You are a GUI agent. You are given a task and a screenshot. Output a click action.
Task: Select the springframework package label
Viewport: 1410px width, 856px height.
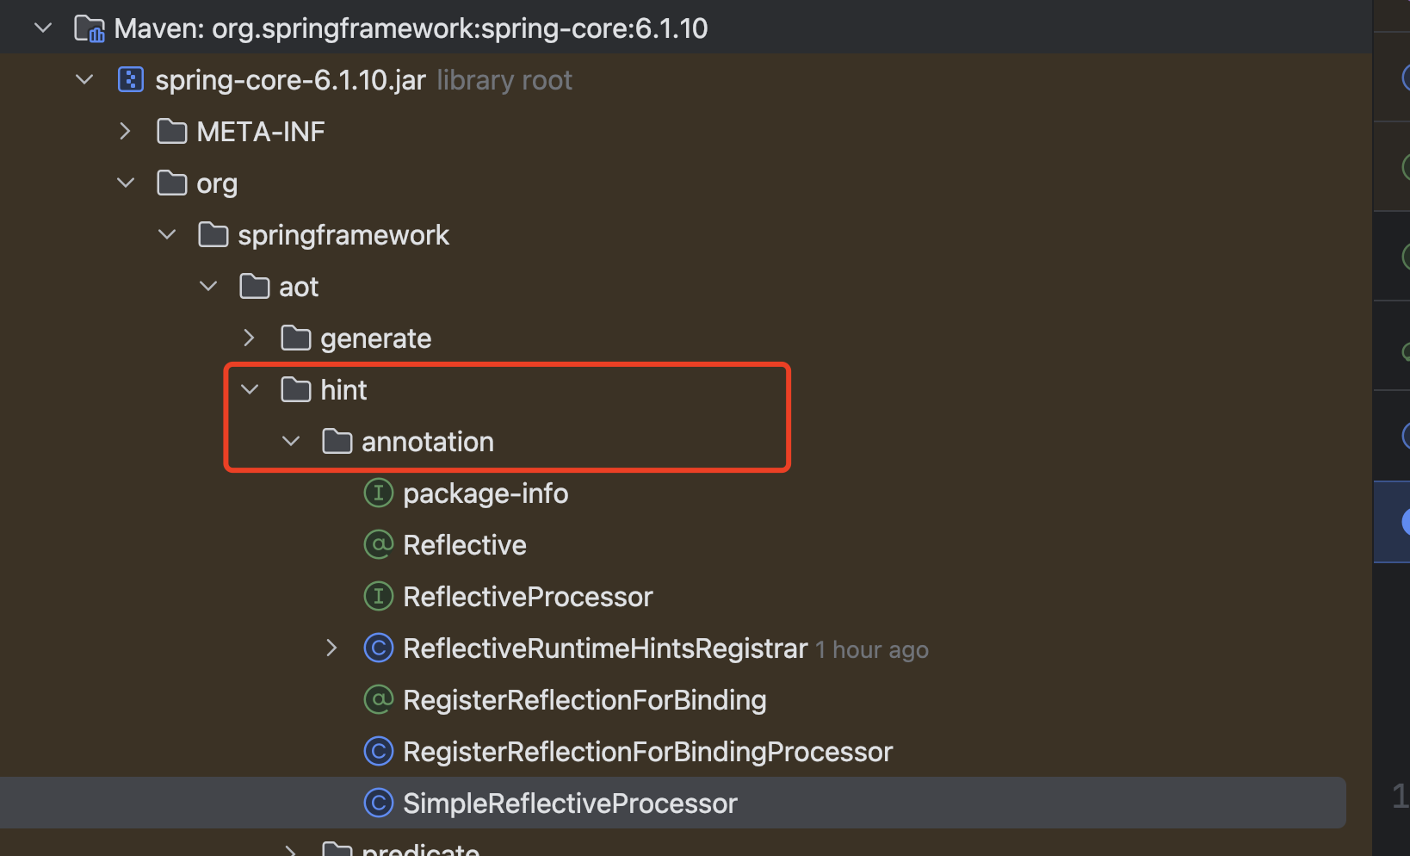click(343, 236)
